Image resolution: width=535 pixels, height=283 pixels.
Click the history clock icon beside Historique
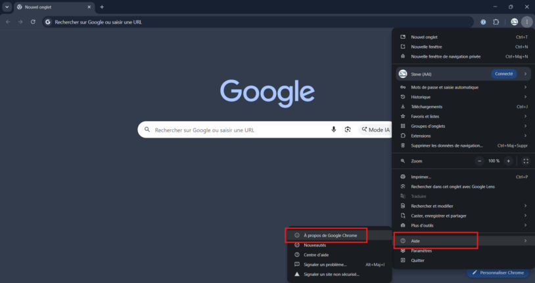(403, 97)
